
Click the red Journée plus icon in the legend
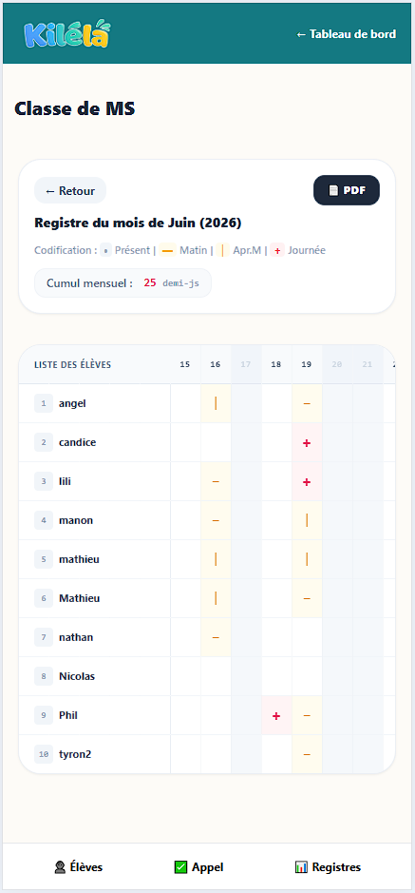click(277, 250)
